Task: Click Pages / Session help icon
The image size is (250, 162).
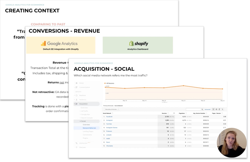Action: pos(222,113)
